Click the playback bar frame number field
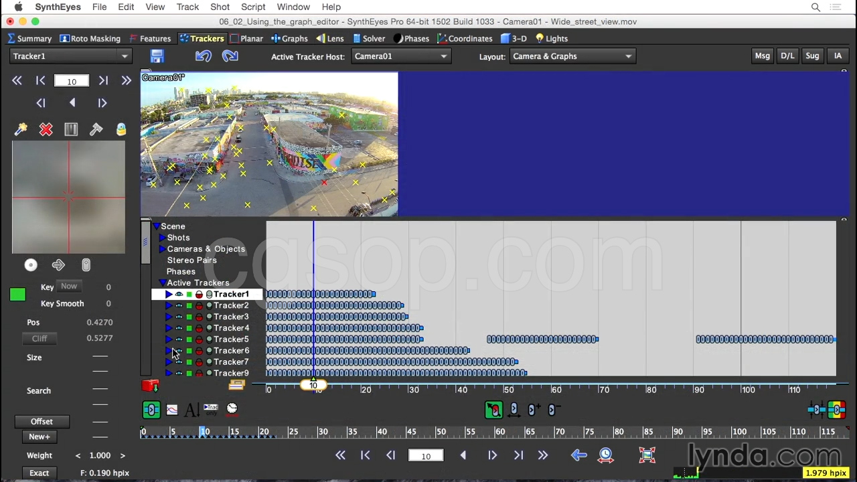The image size is (857, 482). tap(426, 457)
